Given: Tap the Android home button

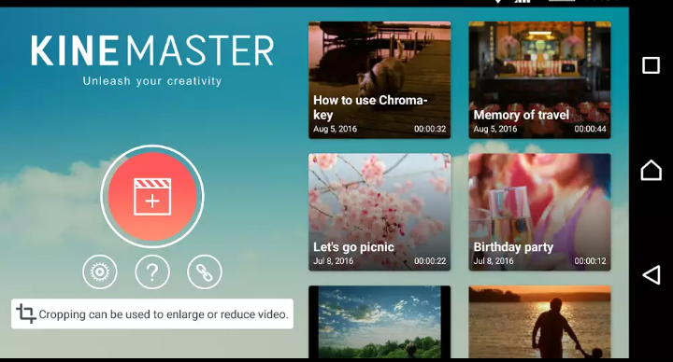Looking at the screenshot, I should (651, 170).
